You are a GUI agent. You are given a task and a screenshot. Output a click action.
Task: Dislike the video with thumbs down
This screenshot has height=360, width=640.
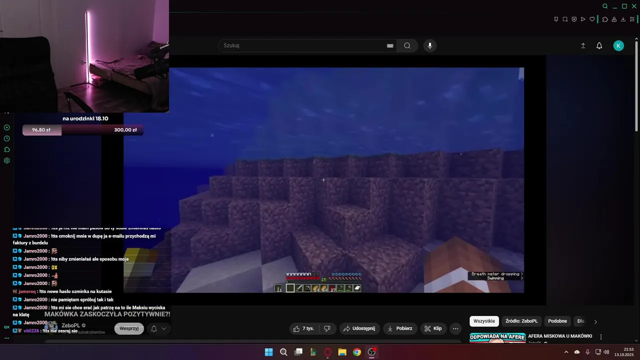coord(327,328)
